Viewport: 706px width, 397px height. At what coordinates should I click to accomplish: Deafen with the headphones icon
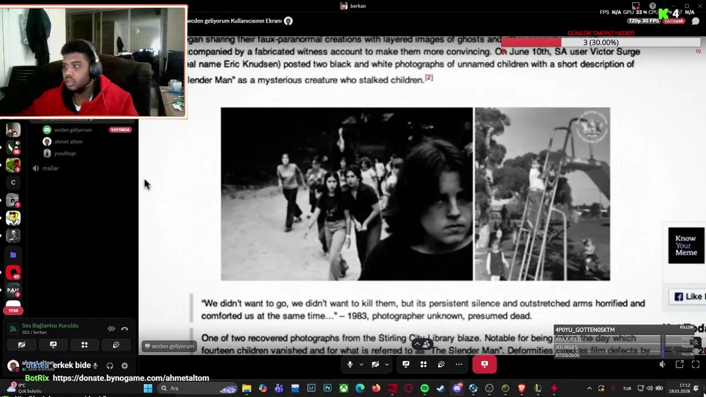pos(110,366)
